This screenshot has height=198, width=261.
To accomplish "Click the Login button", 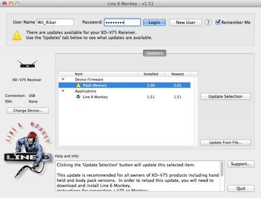I will [x=154, y=22].
